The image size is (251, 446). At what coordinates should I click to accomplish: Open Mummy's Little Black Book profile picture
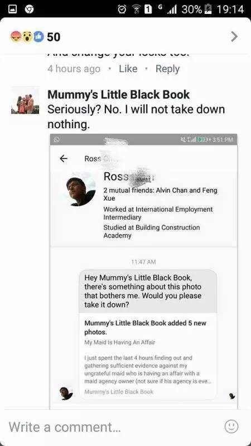click(25, 101)
